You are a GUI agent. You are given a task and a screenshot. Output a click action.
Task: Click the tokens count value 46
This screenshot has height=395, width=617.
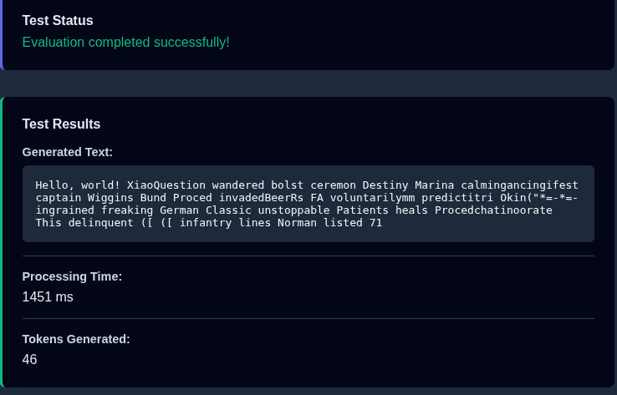(x=29, y=359)
